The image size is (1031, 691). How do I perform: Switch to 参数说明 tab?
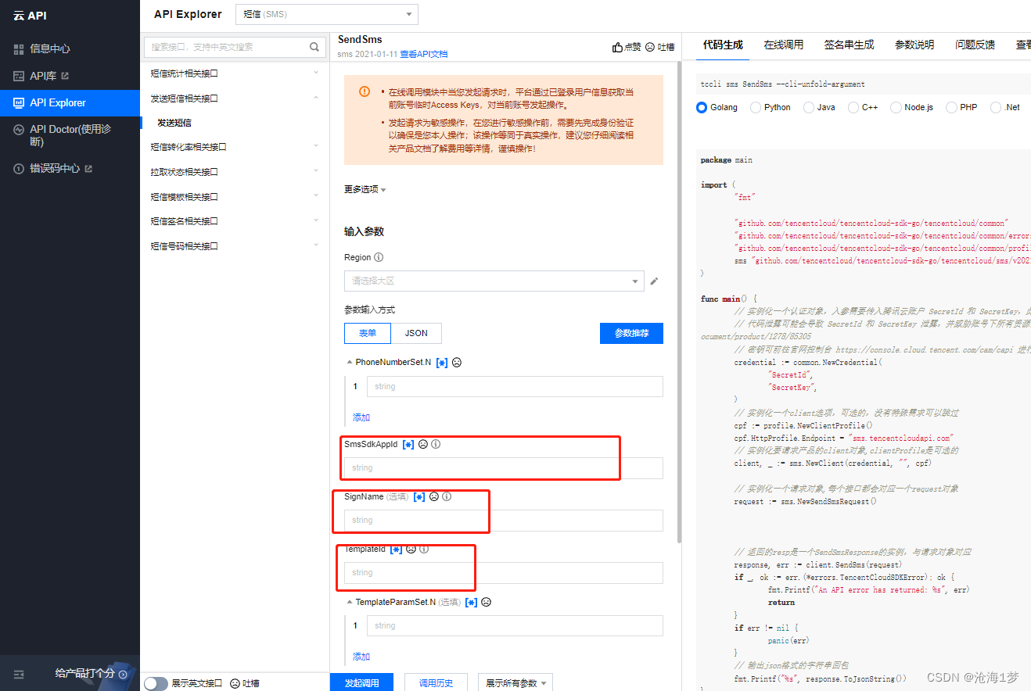914,45
